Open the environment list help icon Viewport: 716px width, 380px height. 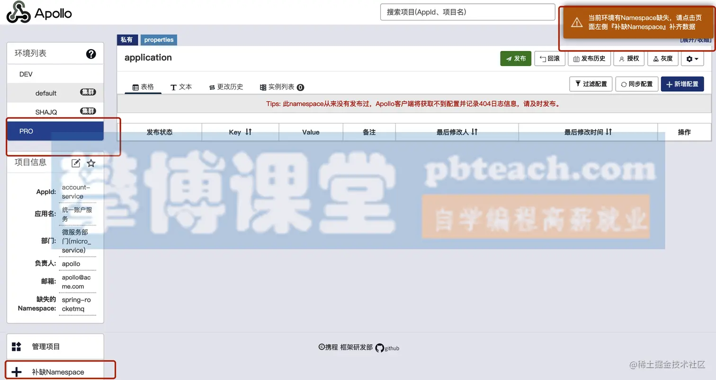91,54
